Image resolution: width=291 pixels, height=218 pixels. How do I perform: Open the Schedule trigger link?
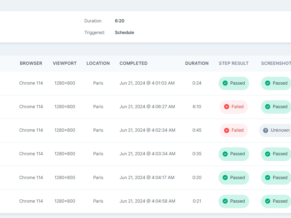tap(125, 33)
